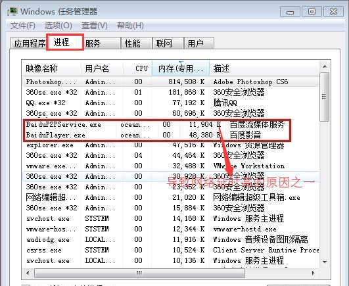Click the horizontal scrollbar thumb

coord(139,273)
